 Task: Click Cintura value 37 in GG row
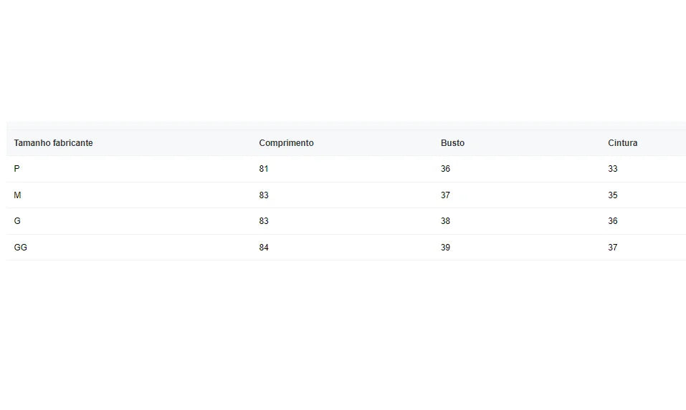click(613, 247)
